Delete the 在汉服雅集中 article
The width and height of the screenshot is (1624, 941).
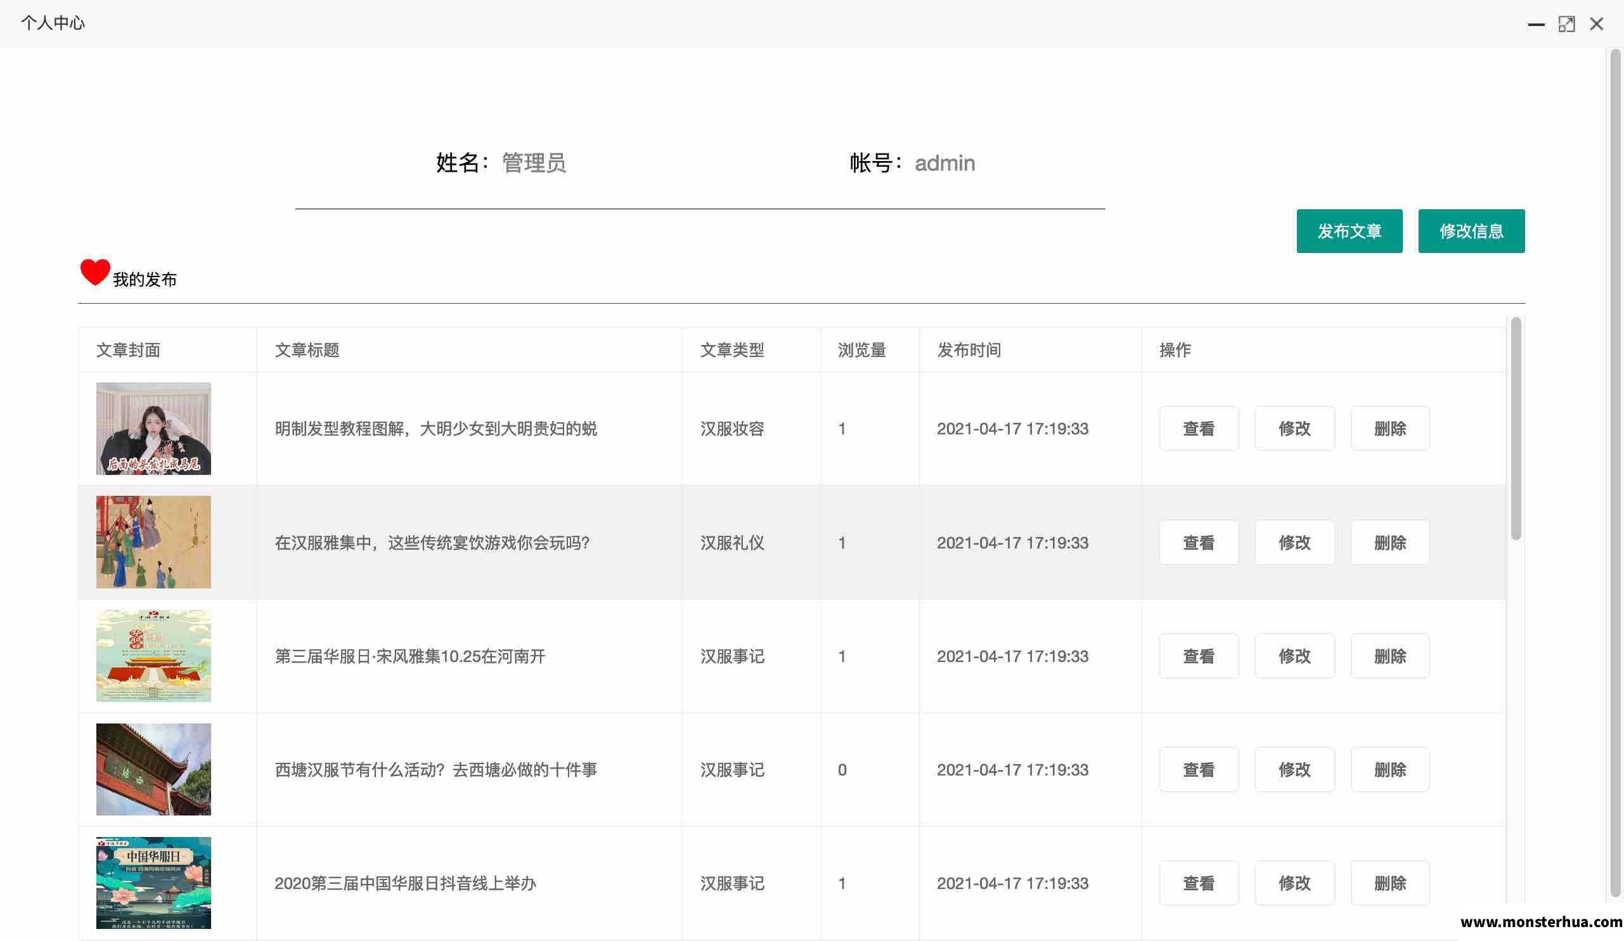1390,542
